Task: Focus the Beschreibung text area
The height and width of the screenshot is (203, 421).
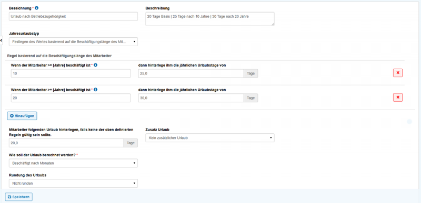Action: click(210, 19)
